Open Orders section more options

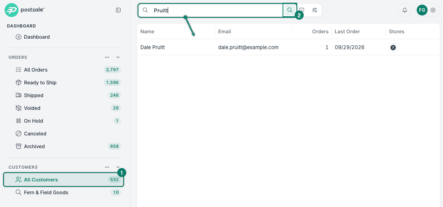coord(107,57)
